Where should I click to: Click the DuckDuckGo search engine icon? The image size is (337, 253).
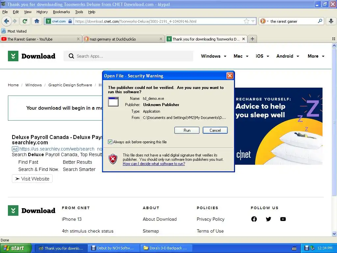pyautogui.click(x=263, y=21)
